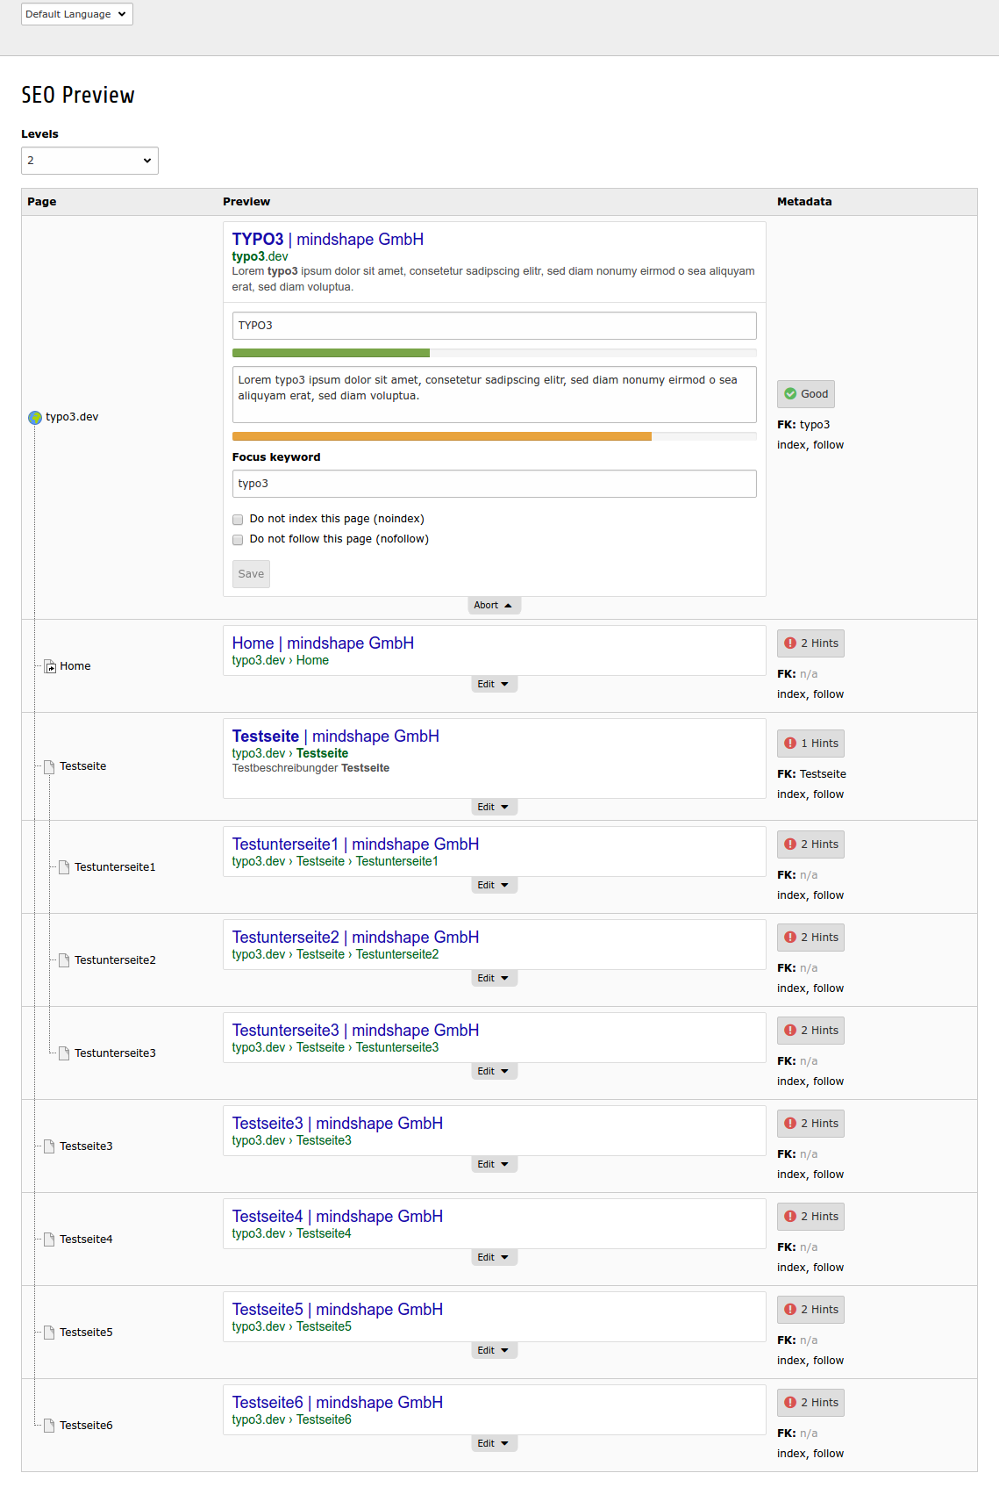Enable 'Do not index this page (noindex)'
Image resolution: width=999 pixels, height=1509 pixels.
[238, 520]
